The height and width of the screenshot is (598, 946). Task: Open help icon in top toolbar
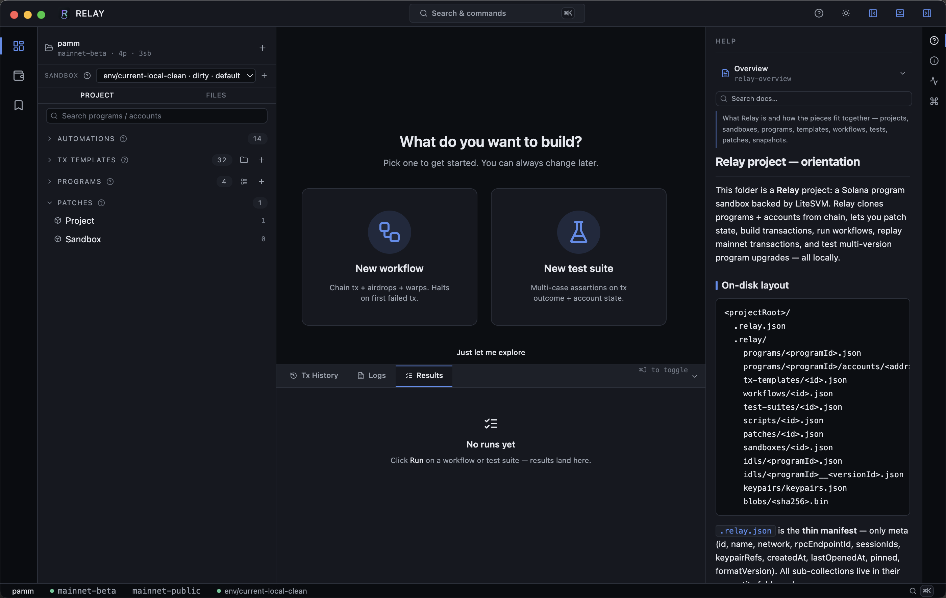pos(819,13)
